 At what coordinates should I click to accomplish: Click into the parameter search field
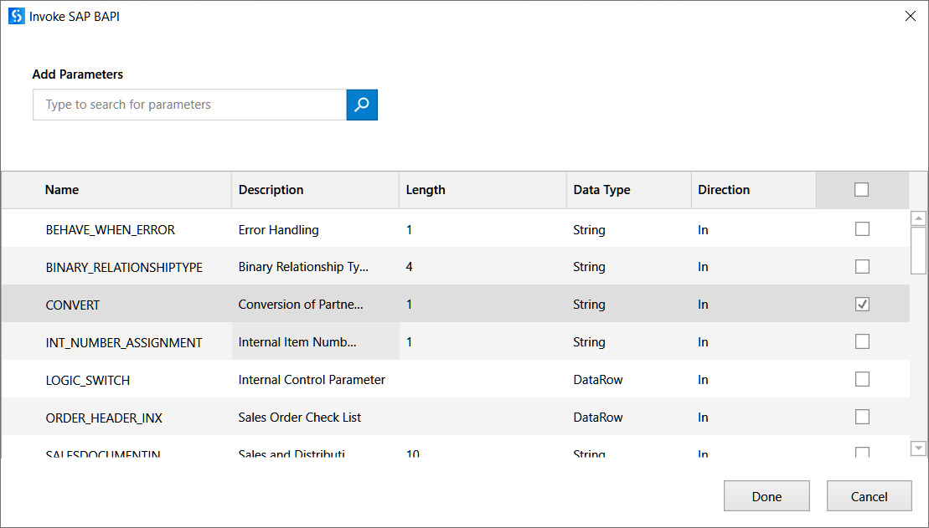tap(189, 105)
